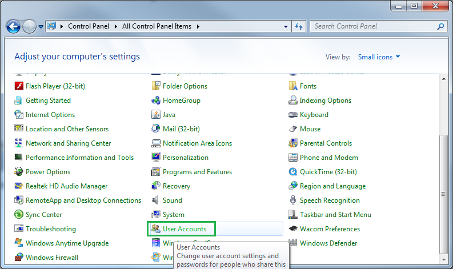Click the Back navigation button
The image size is (453, 269).
tap(13, 26)
